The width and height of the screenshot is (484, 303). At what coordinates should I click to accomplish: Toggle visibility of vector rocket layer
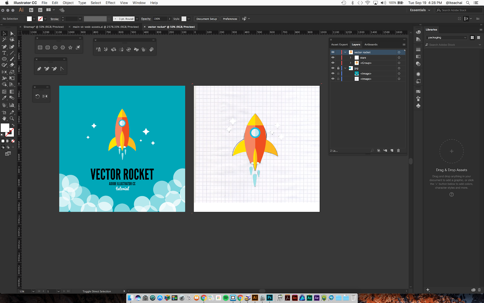[x=333, y=52]
